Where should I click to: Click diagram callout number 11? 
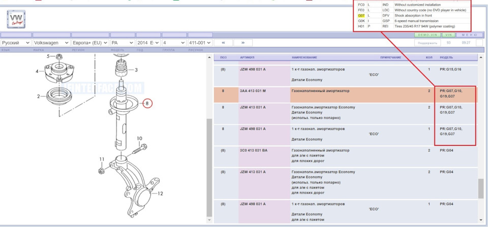point(102,159)
